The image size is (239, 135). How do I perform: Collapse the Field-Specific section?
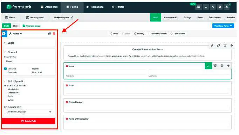coord(14,81)
